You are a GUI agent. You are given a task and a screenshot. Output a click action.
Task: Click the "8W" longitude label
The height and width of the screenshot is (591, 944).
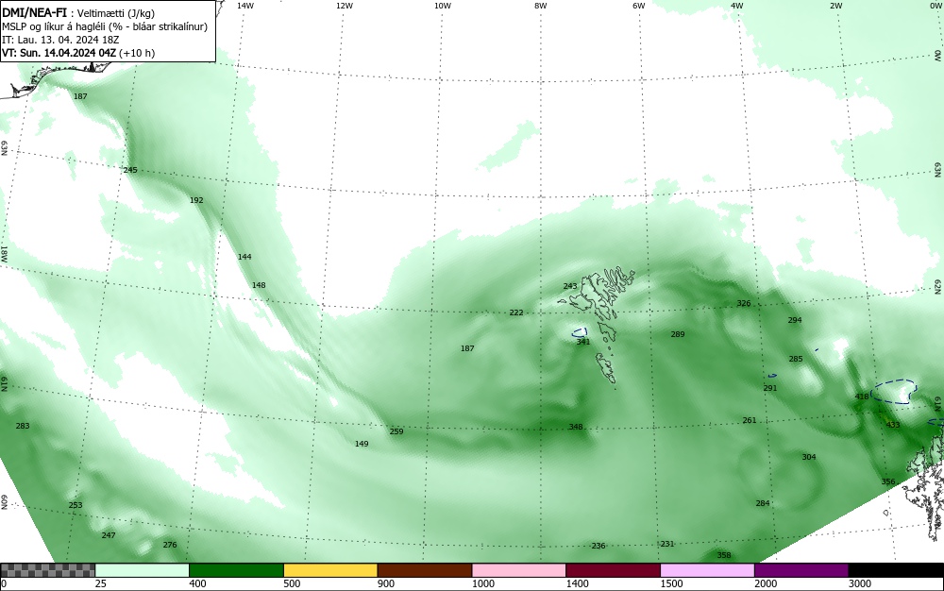[x=541, y=6]
